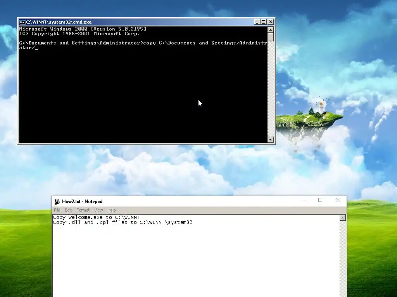Click the cmd.exe scrollbar thumb
Screen dimensions: 397x297
click(270, 37)
